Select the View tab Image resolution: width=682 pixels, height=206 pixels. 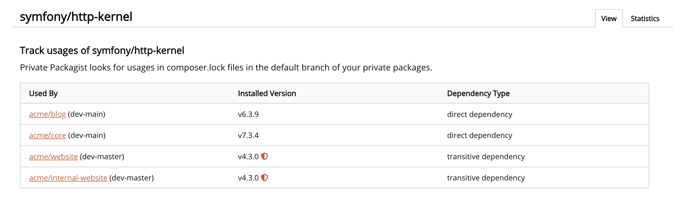tap(609, 18)
